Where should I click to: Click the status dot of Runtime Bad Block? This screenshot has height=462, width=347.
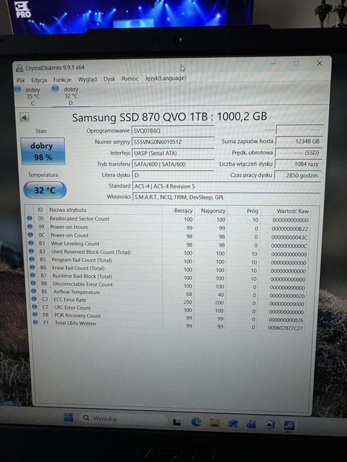coord(33,275)
